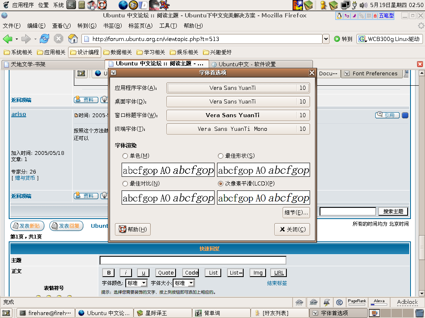The width and height of the screenshot is (425, 318).
Task: Open the file cabinet launcher in top panel
Action: tap(82, 5)
